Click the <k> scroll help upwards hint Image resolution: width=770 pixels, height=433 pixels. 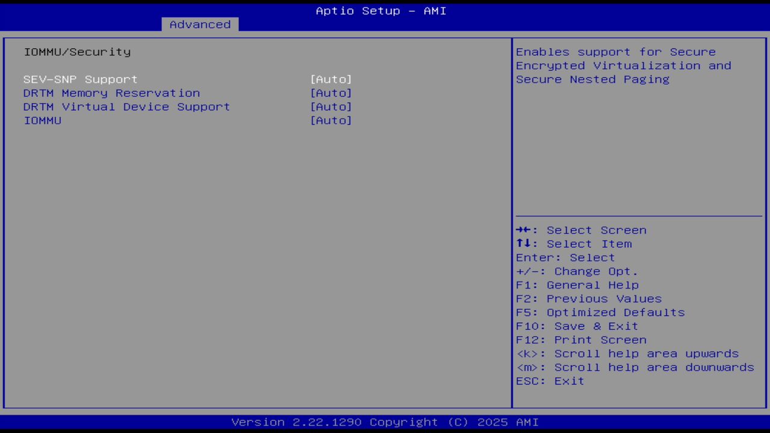pos(627,354)
